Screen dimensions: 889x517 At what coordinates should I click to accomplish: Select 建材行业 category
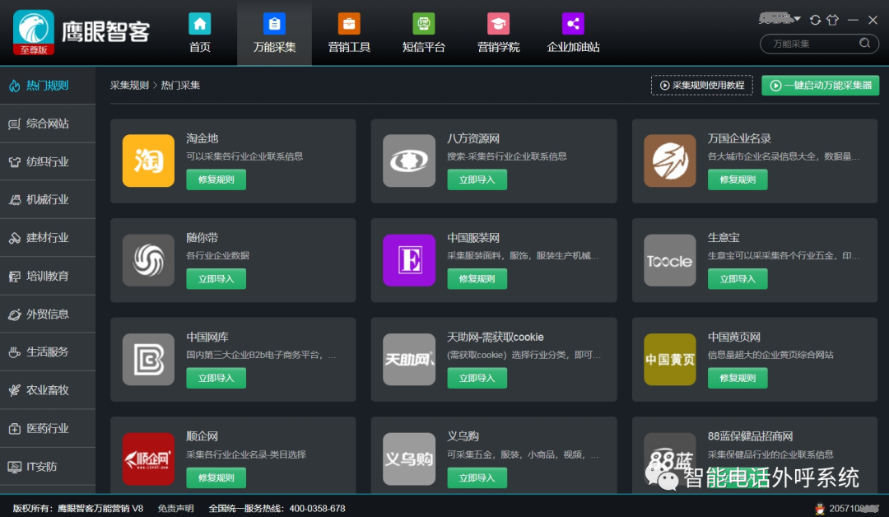(48, 238)
